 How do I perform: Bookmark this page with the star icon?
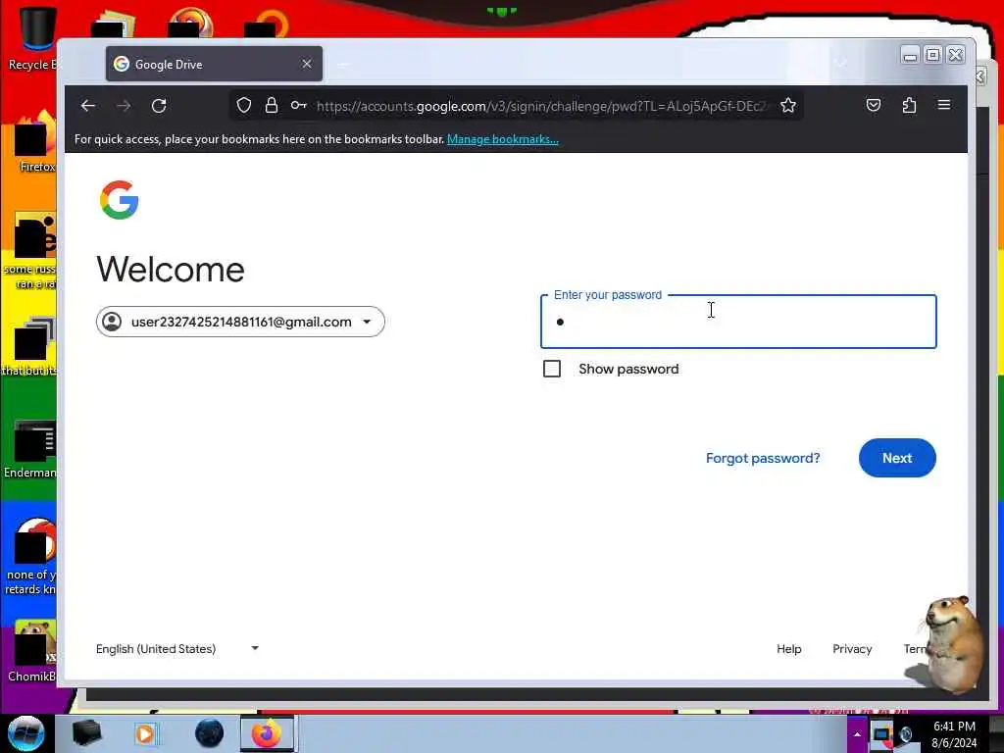[x=788, y=106]
